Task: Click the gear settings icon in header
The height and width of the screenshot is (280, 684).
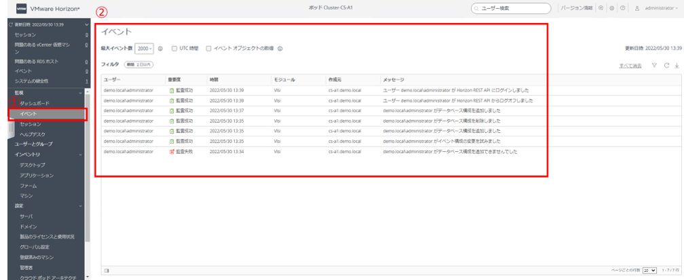Action: 612,8
